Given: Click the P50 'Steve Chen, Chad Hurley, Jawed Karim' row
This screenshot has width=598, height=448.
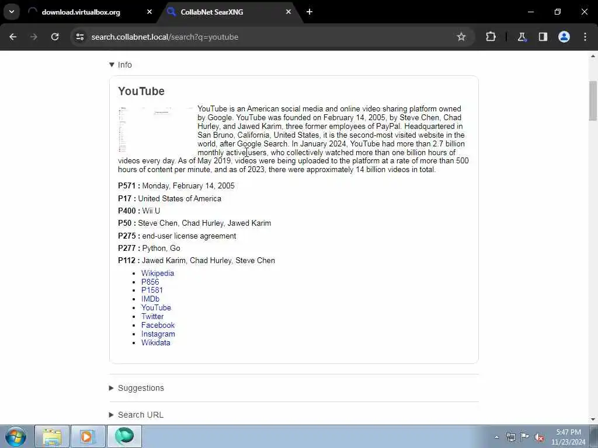Looking at the screenshot, I should [x=194, y=223].
